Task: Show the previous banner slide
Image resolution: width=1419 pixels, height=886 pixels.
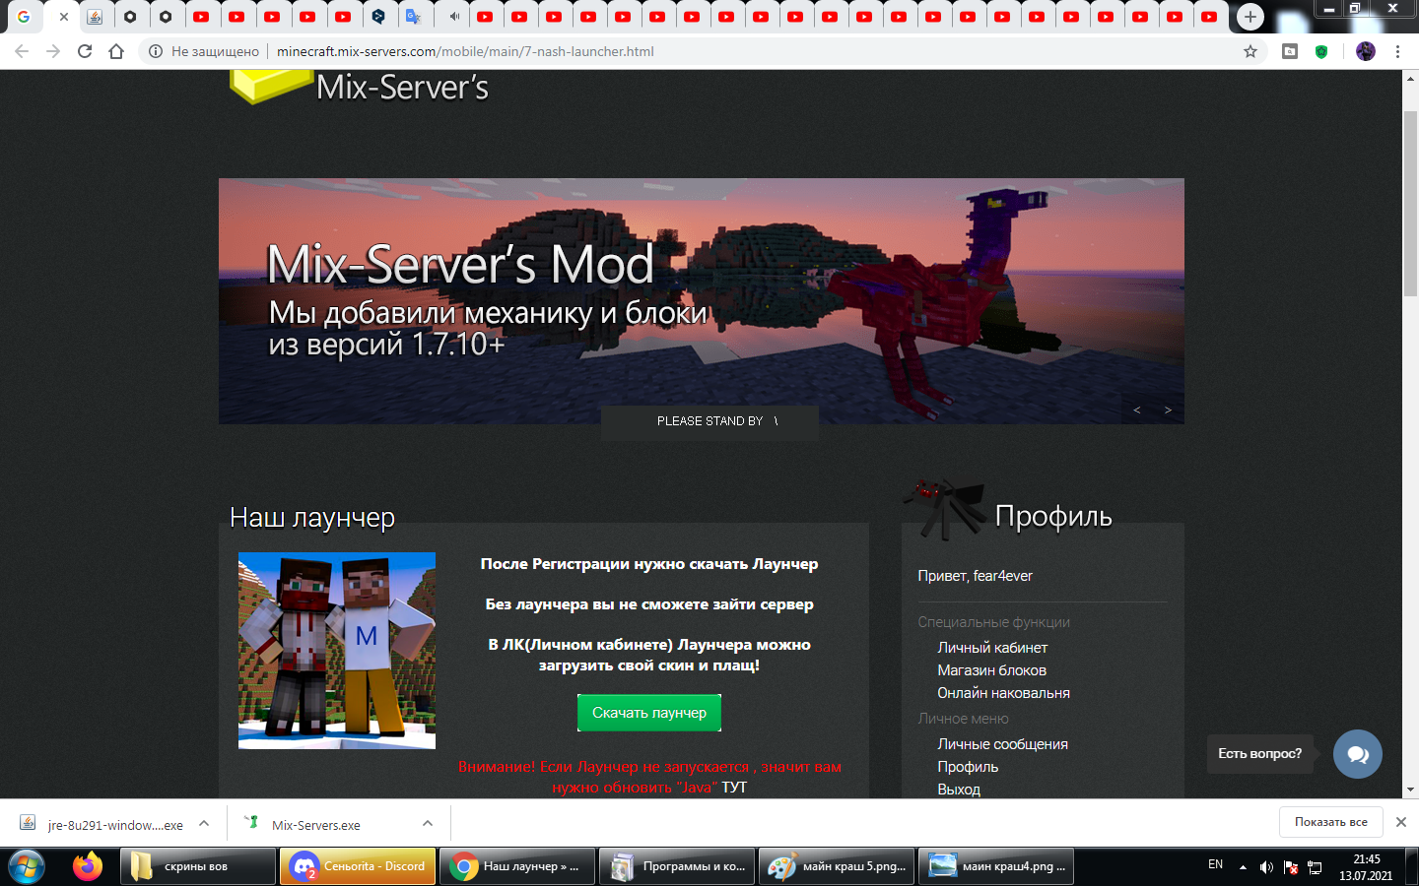Action: click(1137, 410)
